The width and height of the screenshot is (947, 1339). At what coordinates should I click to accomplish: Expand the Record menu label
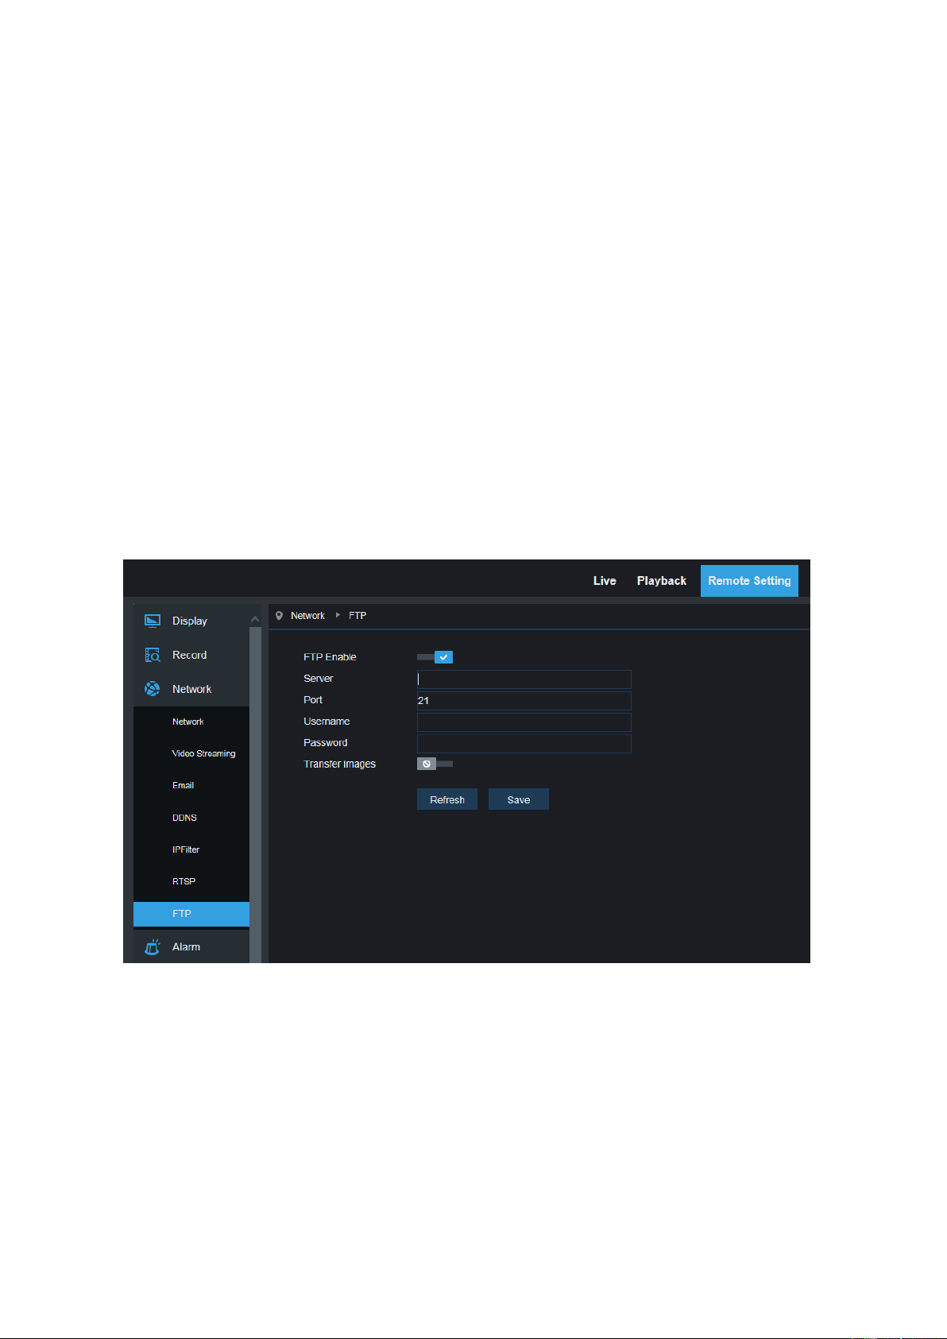click(x=189, y=655)
